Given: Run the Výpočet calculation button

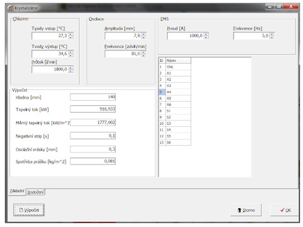Looking at the screenshot, I should [x=29, y=210].
